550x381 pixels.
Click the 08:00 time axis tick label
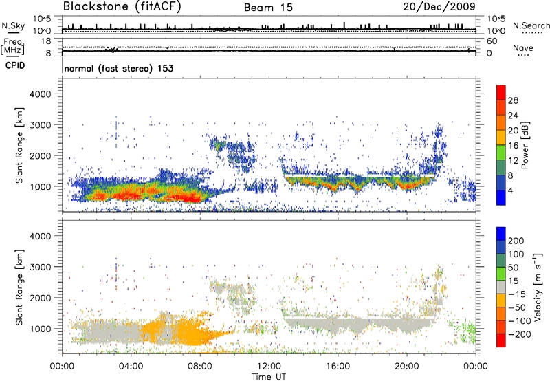point(200,367)
